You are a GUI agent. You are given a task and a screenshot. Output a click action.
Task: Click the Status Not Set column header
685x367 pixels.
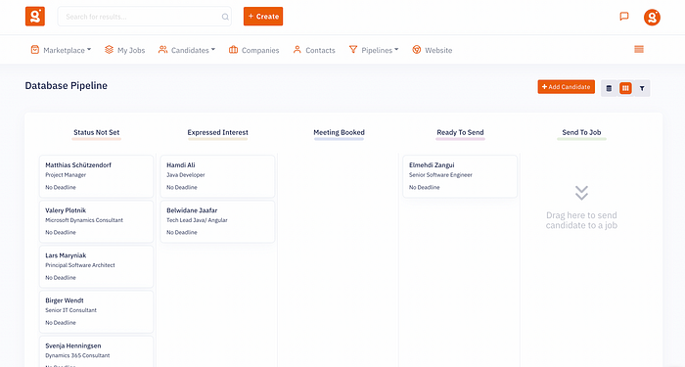(97, 132)
